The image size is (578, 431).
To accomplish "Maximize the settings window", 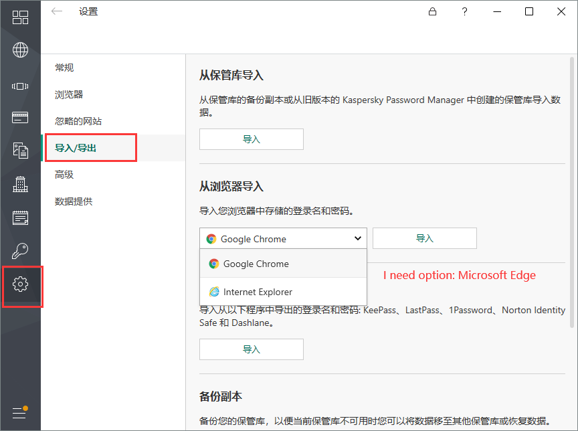I will pos(529,11).
